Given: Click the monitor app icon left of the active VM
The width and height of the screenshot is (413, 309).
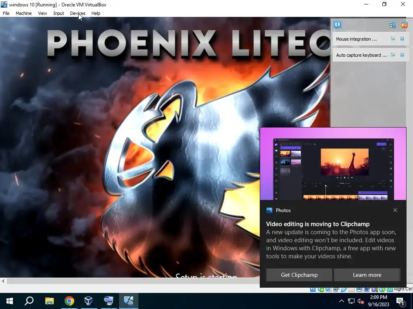Looking at the screenshot, I should point(108,301).
